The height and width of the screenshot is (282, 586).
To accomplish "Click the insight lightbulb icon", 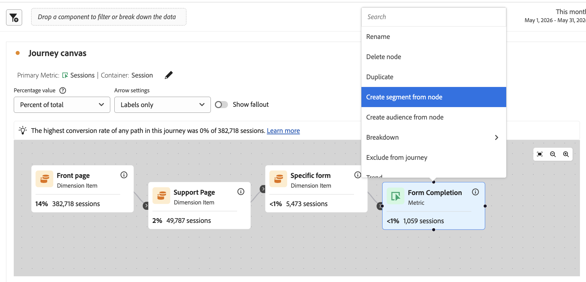I will click(x=23, y=130).
